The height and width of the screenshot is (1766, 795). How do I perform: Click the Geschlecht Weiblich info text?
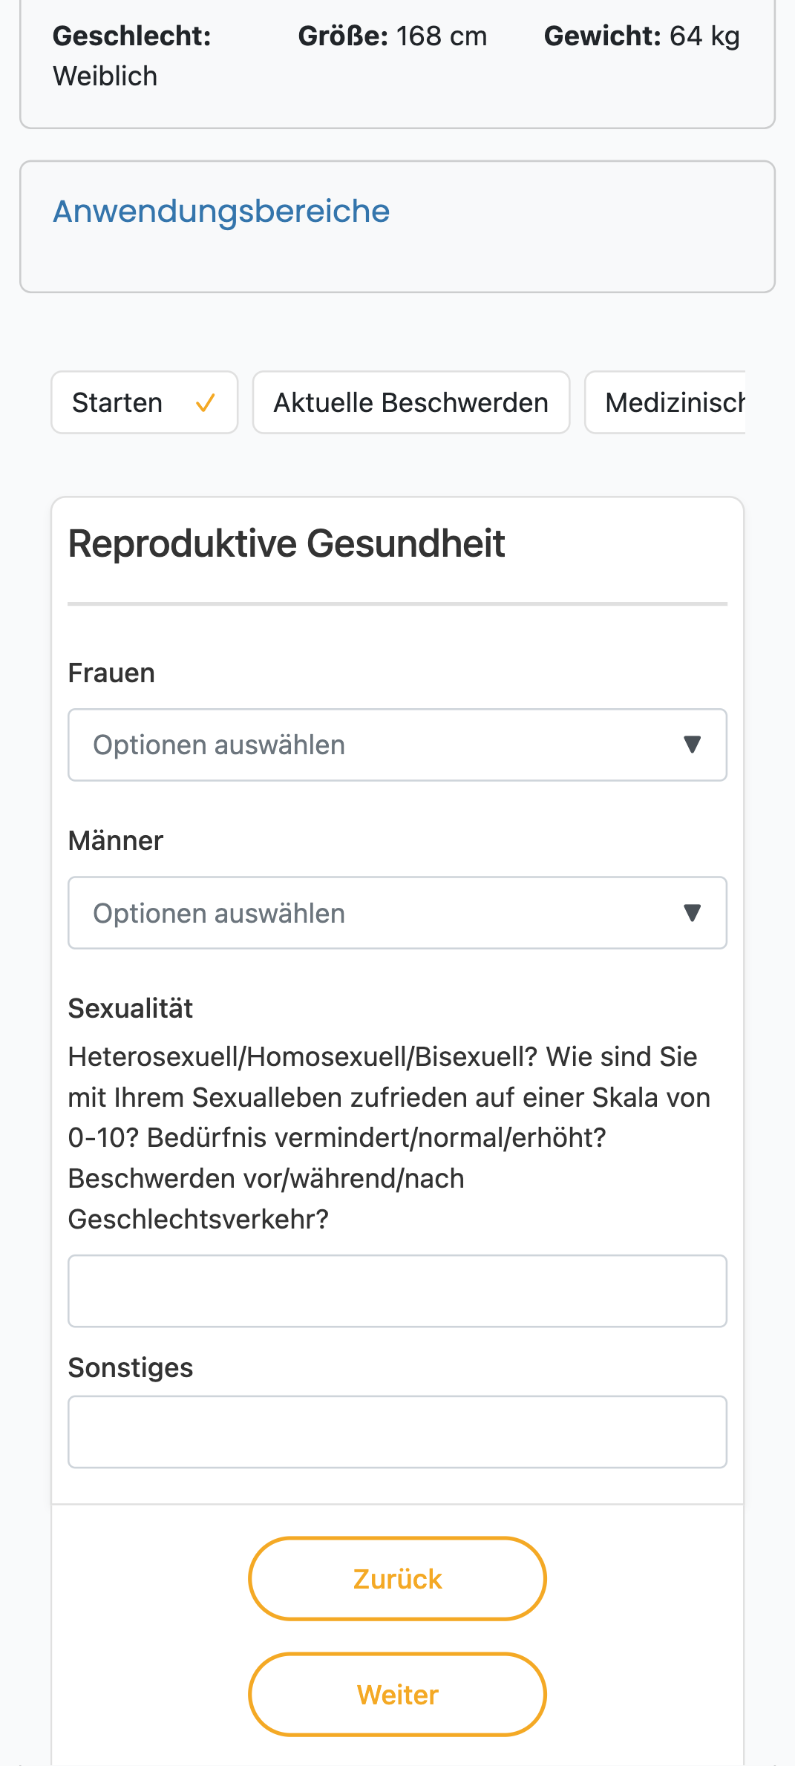[x=132, y=56]
